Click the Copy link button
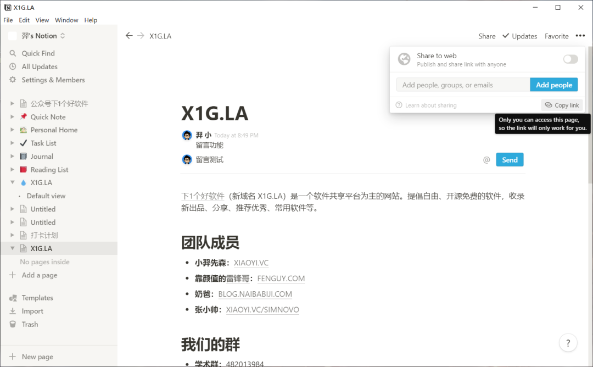593x367 pixels. (x=562, y=105)
